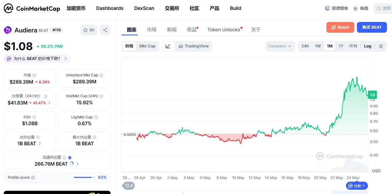This screenshot has height=194, width=392.
Task: Set chart range to 所有
Action: (353, 46)
